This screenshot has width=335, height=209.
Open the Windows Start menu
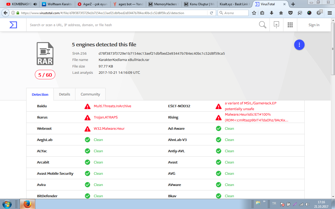pos(7,204)
